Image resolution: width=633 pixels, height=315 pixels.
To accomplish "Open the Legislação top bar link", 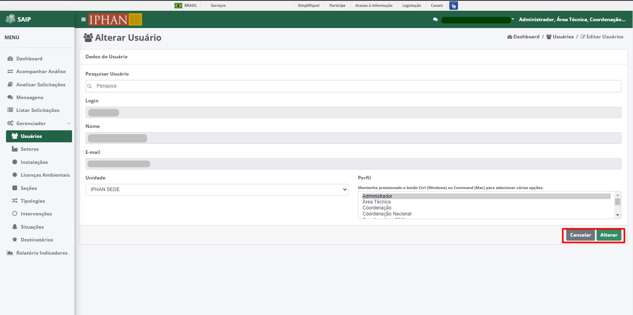I will click(411, 6).
